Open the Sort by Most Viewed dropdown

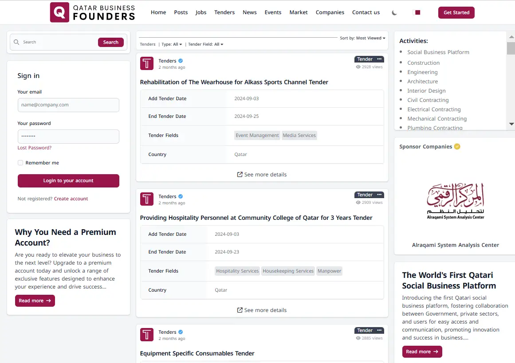tap(362, 38)
